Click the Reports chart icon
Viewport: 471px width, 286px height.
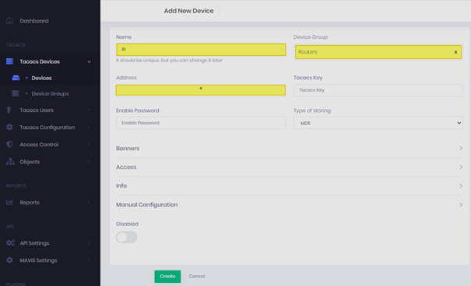point(9,202)
